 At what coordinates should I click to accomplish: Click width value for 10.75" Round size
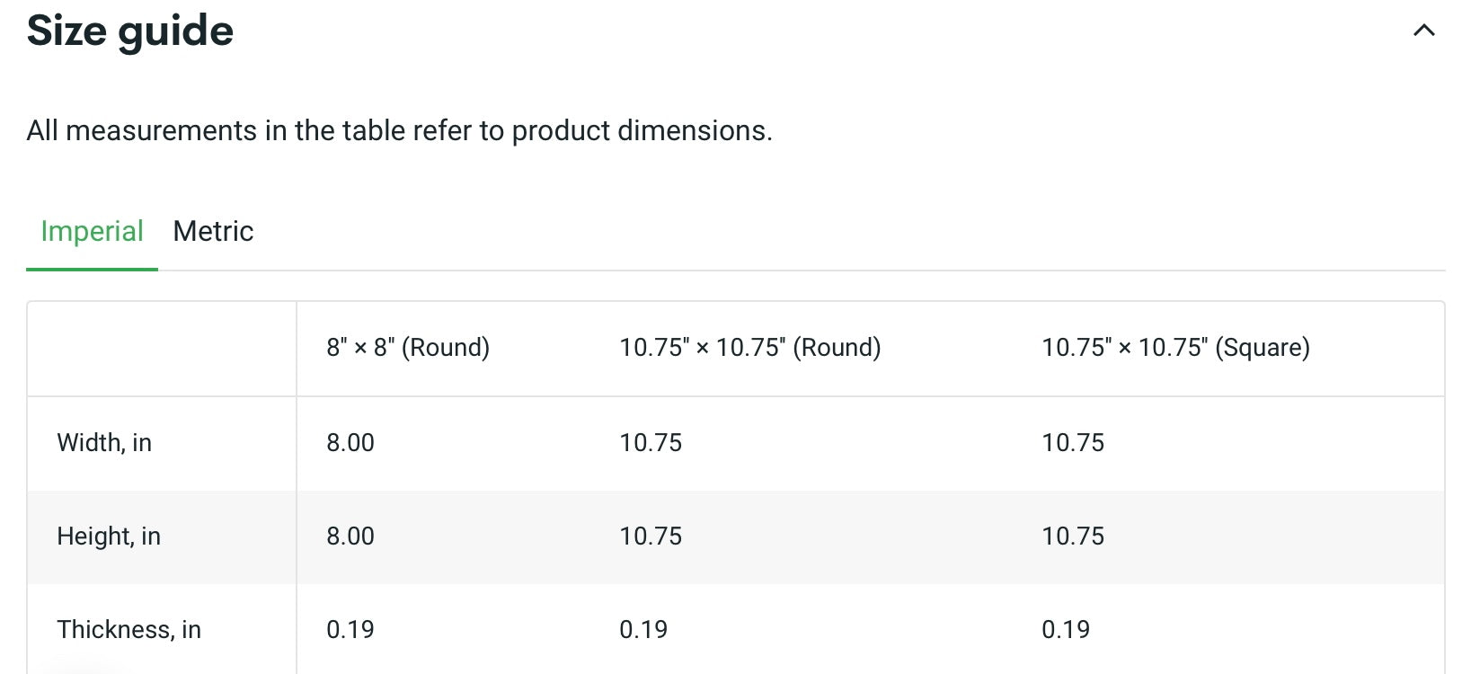(651, 443)
